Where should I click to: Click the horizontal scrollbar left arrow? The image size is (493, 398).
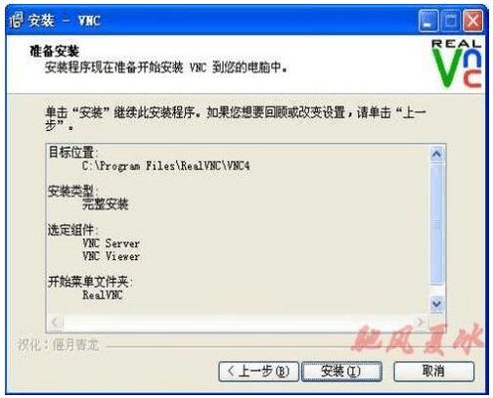56,323
